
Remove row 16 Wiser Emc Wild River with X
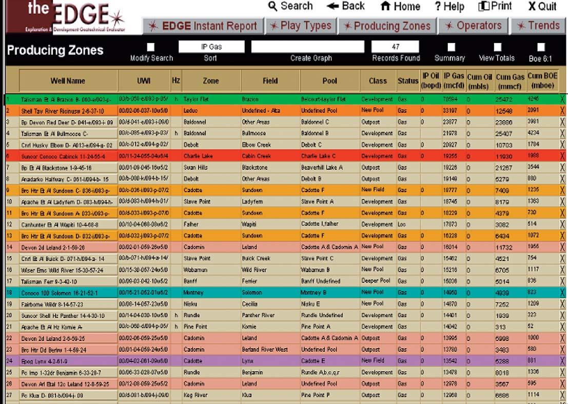(562, 270)
